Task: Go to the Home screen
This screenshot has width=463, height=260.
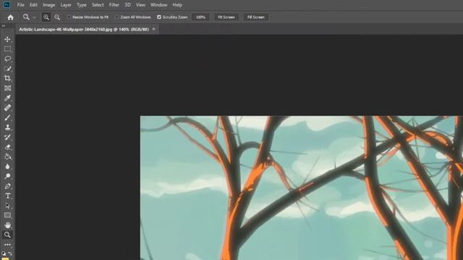Action: (10, 17)
